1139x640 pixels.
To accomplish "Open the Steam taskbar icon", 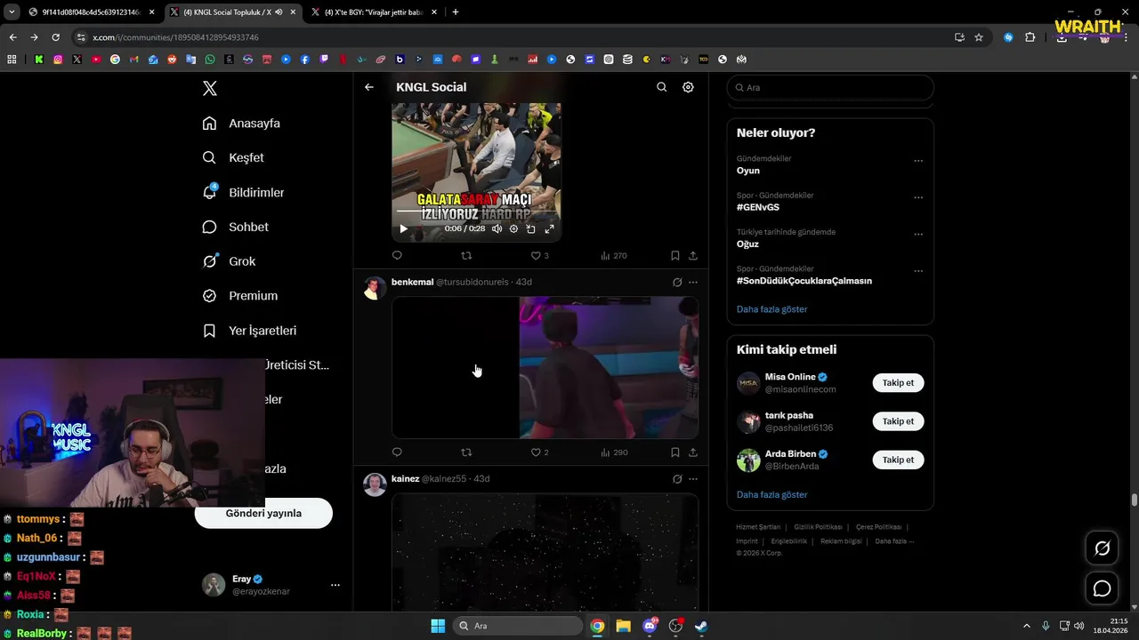I will 701,626.
